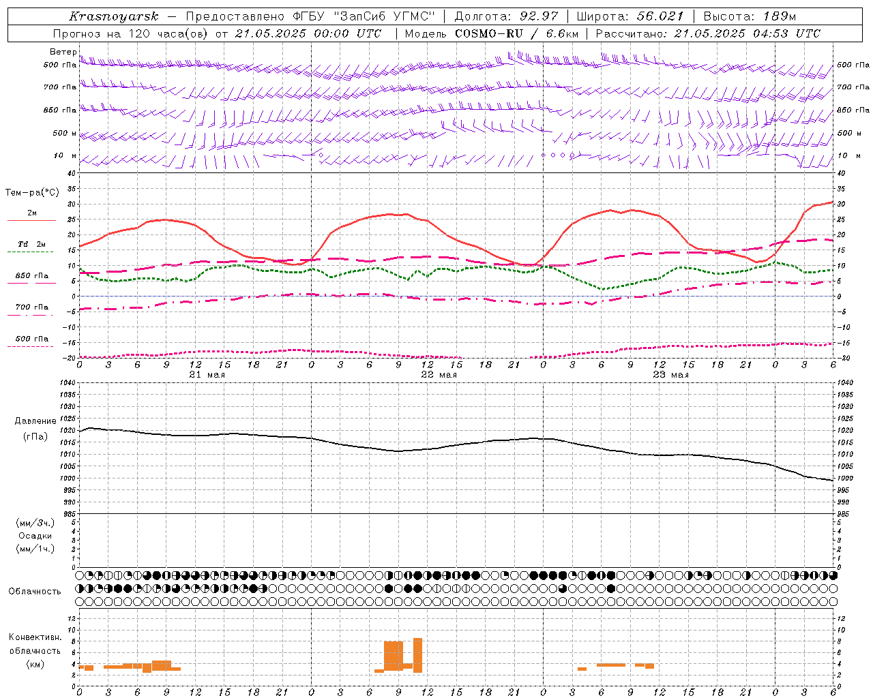Click the '(мм/1ч.)' precipitation unit label
This screenshot has height=698, width=873.
pos(35,549)
